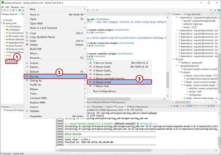Image resolution: width=221 pixels, height=155 pixels.
Task: Collapse the spring_web project node
Action: pos(1,23)
